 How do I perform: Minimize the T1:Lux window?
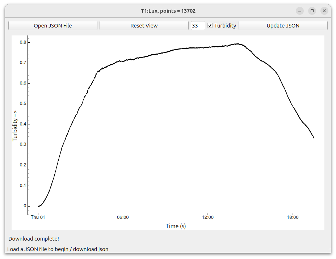pyautogui.click(x=300, y=11)
